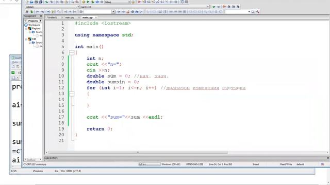Click the Next line debugger icon
The width and height of the screenshot is (330, 185).
pos(148,2)
